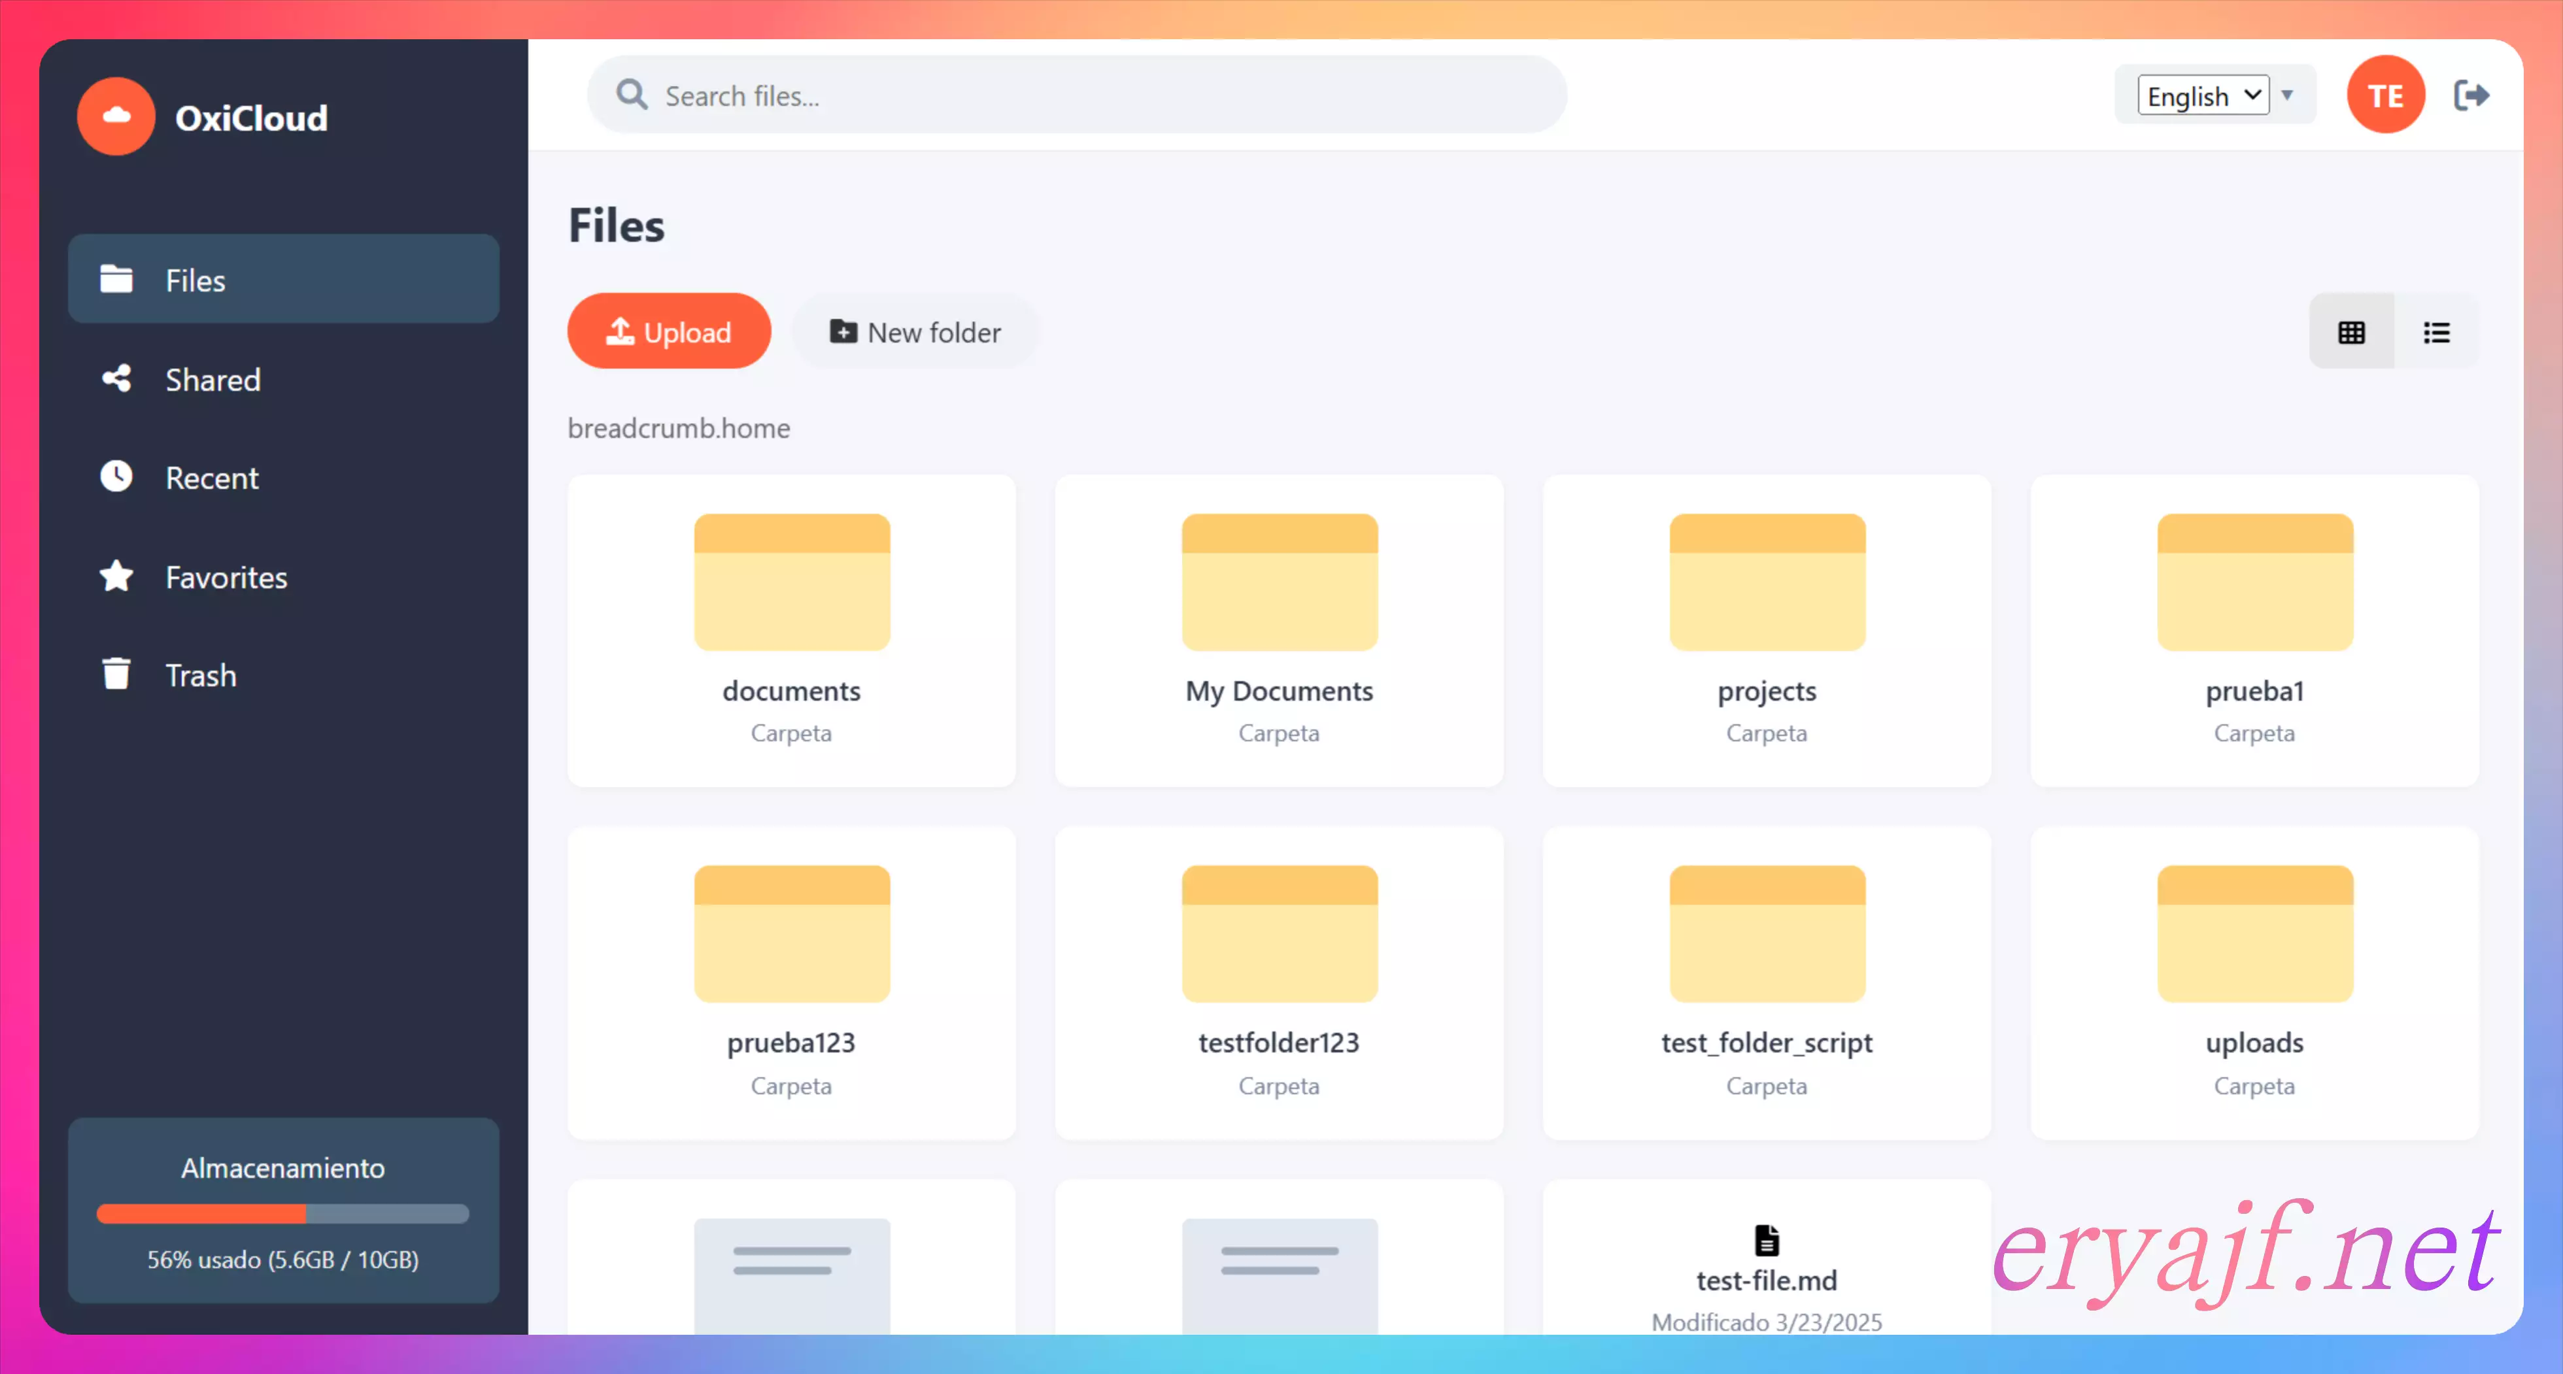
Task: Open the My Documents folder icon
Action: pyautogui.click(x=1280, y=582)
